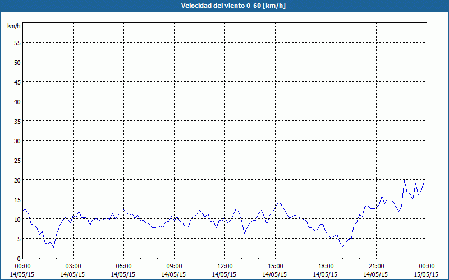Select the 12:00 time label
This screenshot has height=280, width=449.
click(x=224, y=266)
